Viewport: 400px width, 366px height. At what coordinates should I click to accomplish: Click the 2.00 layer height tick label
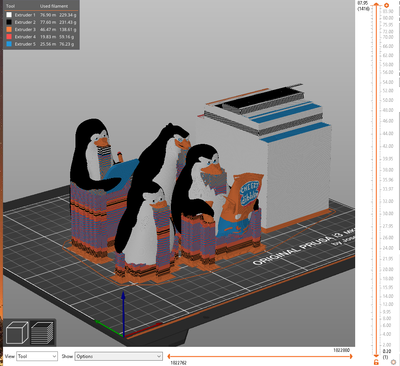387,345
